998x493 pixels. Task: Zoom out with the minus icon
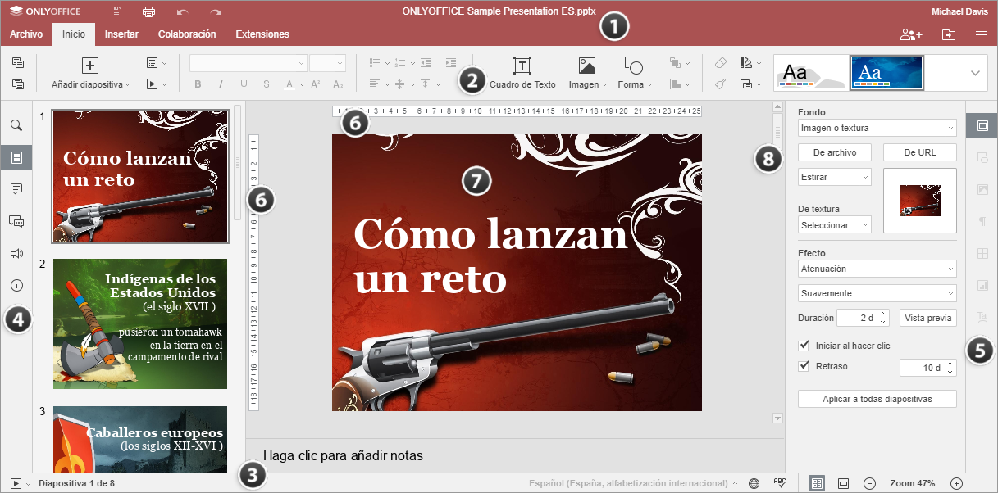870,483
